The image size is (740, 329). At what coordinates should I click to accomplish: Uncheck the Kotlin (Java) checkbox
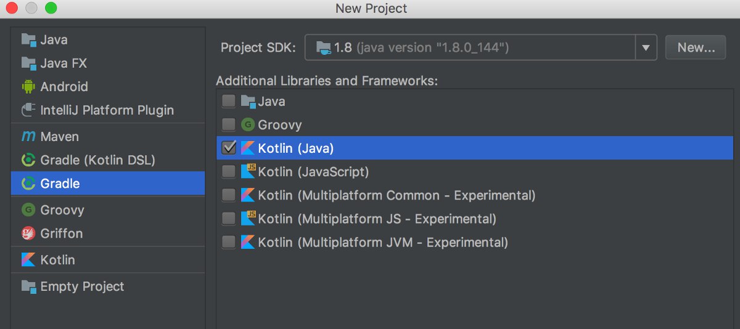[x=229, y=148]
